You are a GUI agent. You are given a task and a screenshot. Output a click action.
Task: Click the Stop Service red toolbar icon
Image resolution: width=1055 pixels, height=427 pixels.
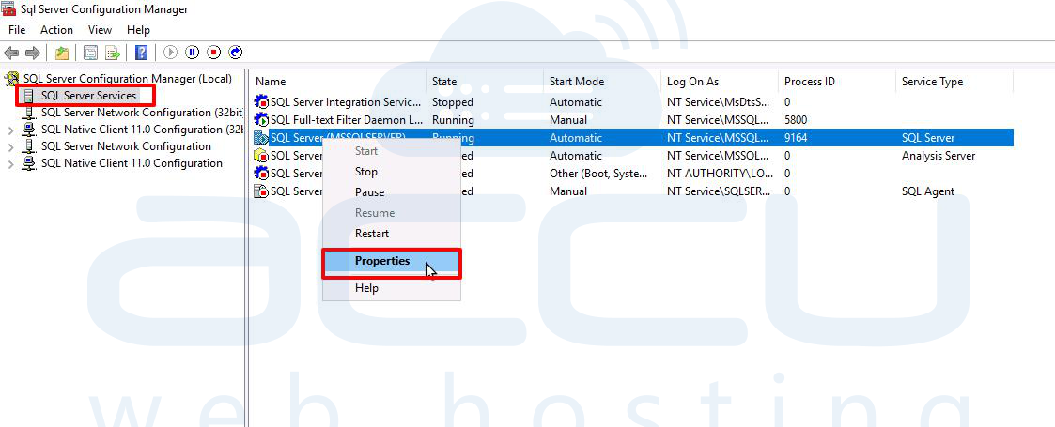(x=214, y=53)
